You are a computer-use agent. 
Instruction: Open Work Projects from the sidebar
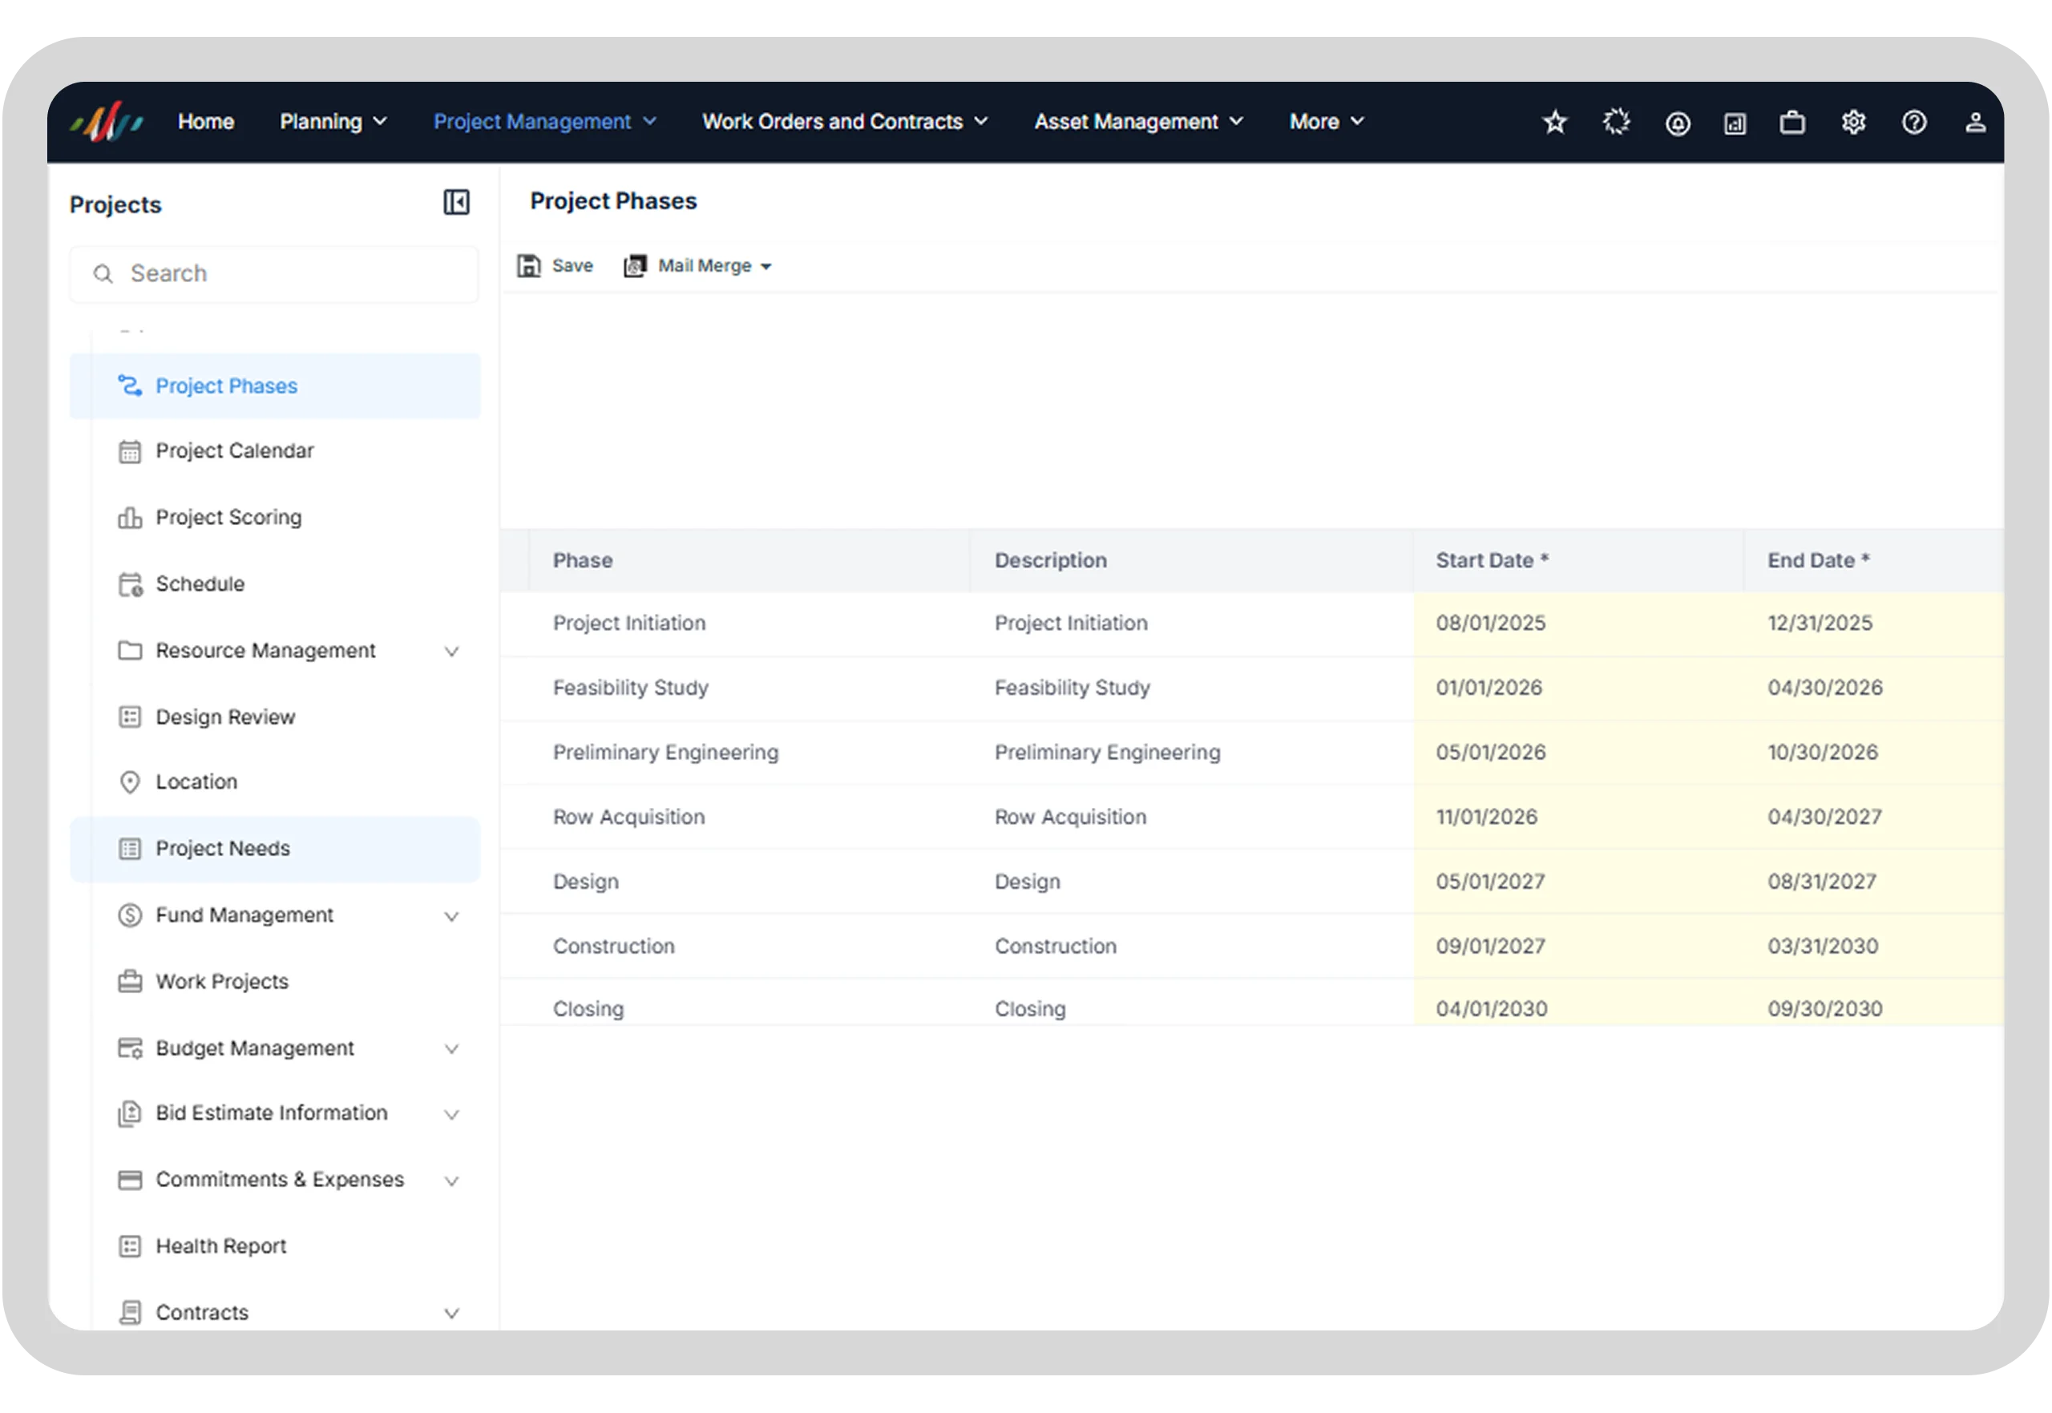[x=275, y=982]
